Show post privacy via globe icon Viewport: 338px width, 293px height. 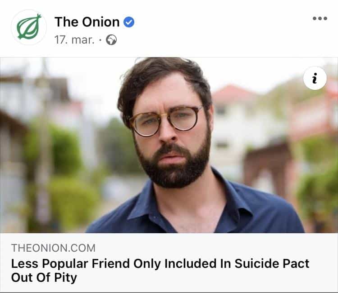coord(111,40)
